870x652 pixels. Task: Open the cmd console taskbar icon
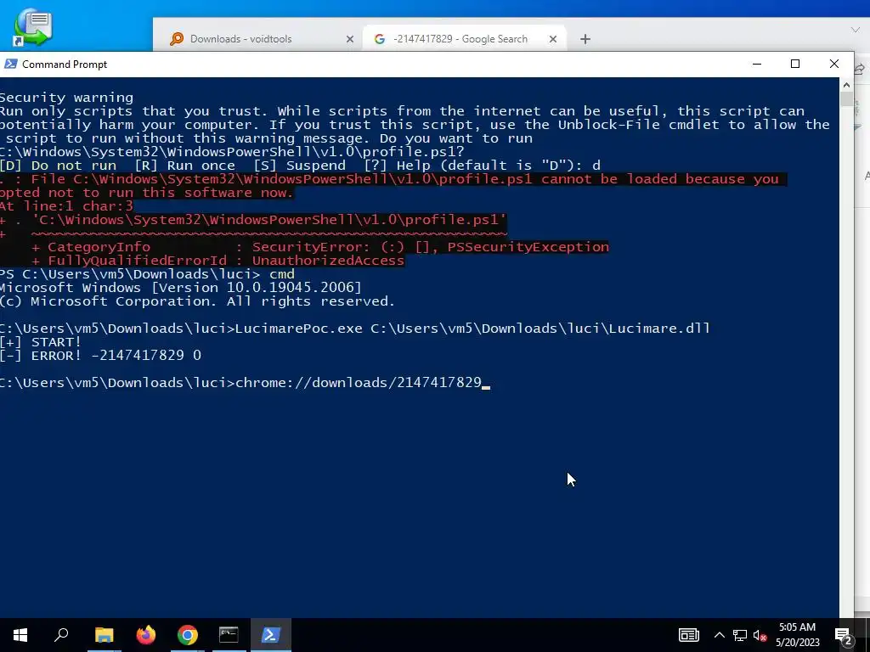point(229,635)
